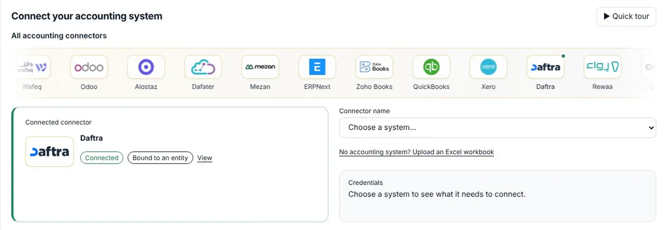Pick the Dafater cloud connector icon
The height and width of the screenshot is (230, 664).
[x=203, y=67]
